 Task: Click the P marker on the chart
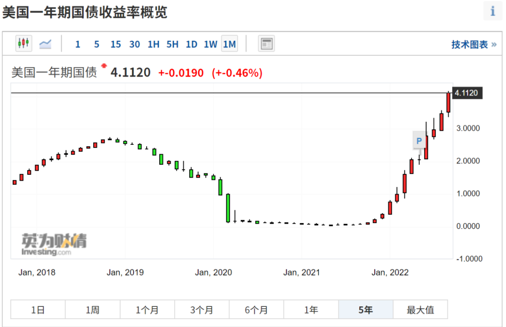tap(419, 141)
